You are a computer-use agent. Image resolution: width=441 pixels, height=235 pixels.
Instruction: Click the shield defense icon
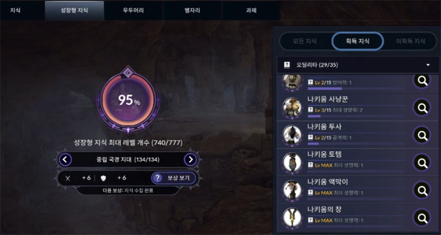point(103,178)
